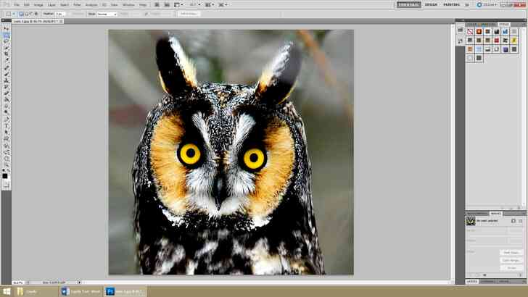Select the Clone Stamp tool
Image resolution: width=528 pixels, height=297 pixels.
[6, 80]
